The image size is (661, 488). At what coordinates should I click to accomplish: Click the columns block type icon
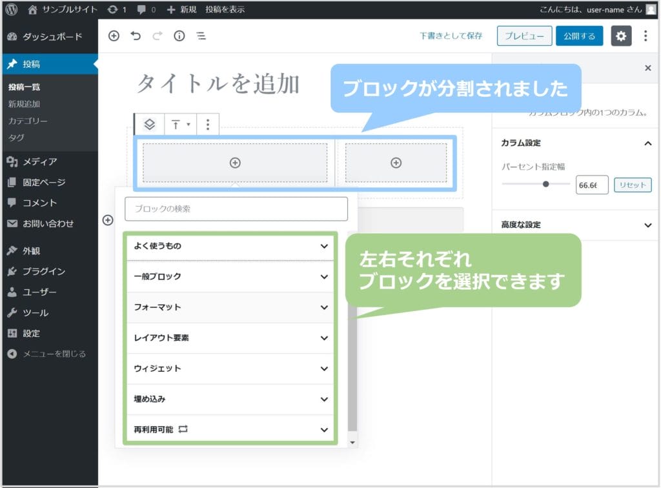(x=149, y=125)
